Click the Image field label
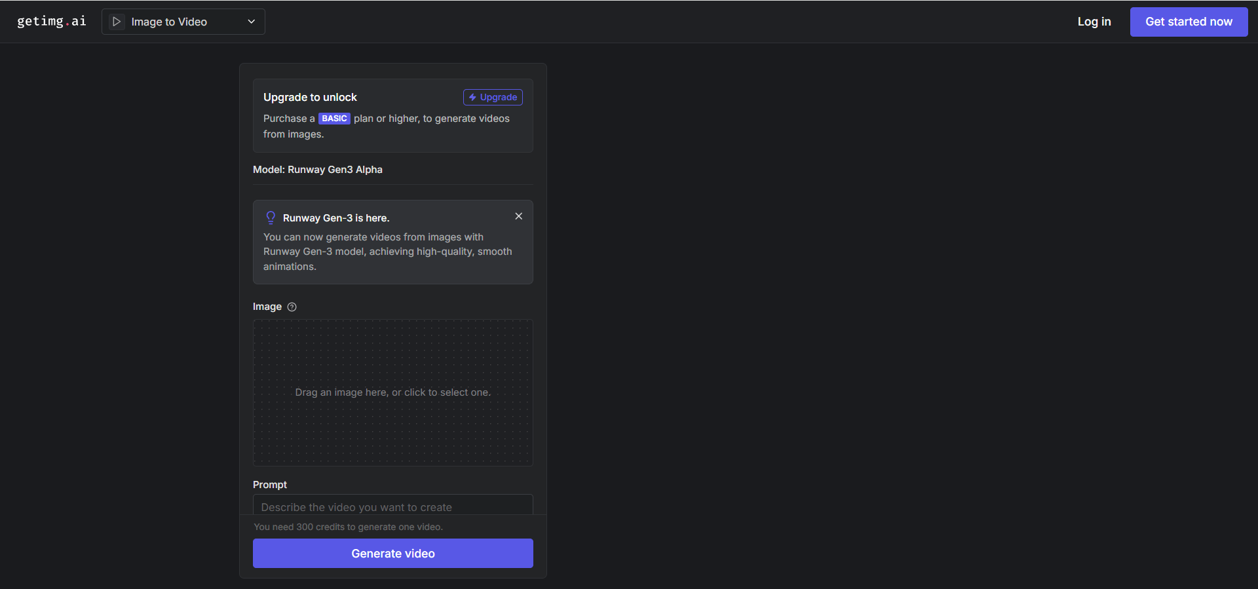1258x589 pixels. click(267, 307)
